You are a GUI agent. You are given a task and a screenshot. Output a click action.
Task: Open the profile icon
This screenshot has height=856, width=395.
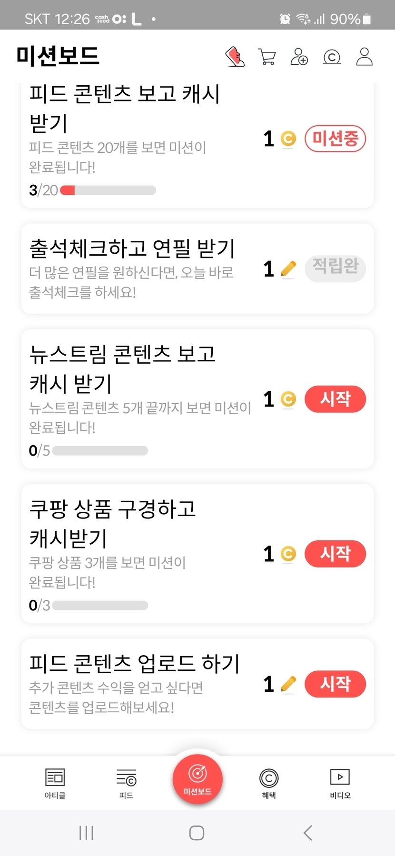coord(365,57)
